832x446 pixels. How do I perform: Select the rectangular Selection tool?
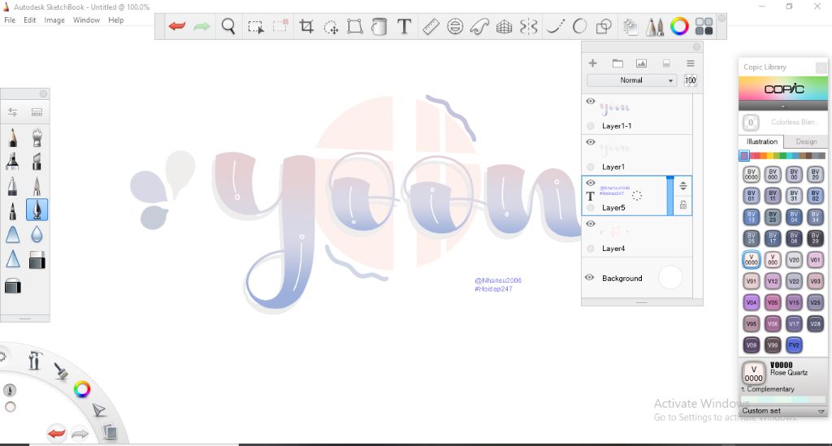255,27
